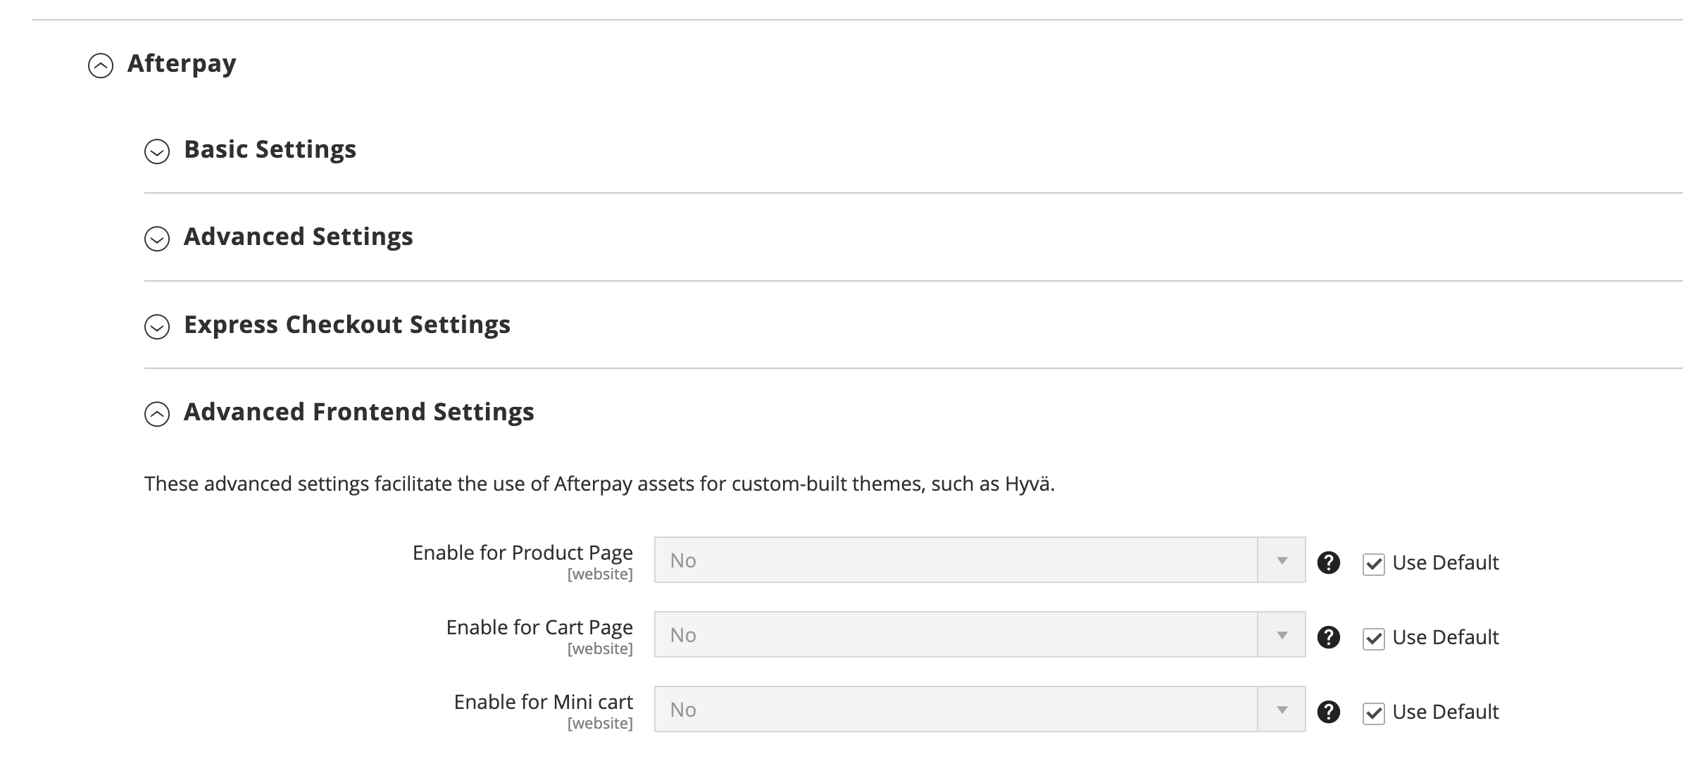Uncheck Use Default for Enable for Cart Page
Screen dimensions: 1683x766
point(1374,636)
